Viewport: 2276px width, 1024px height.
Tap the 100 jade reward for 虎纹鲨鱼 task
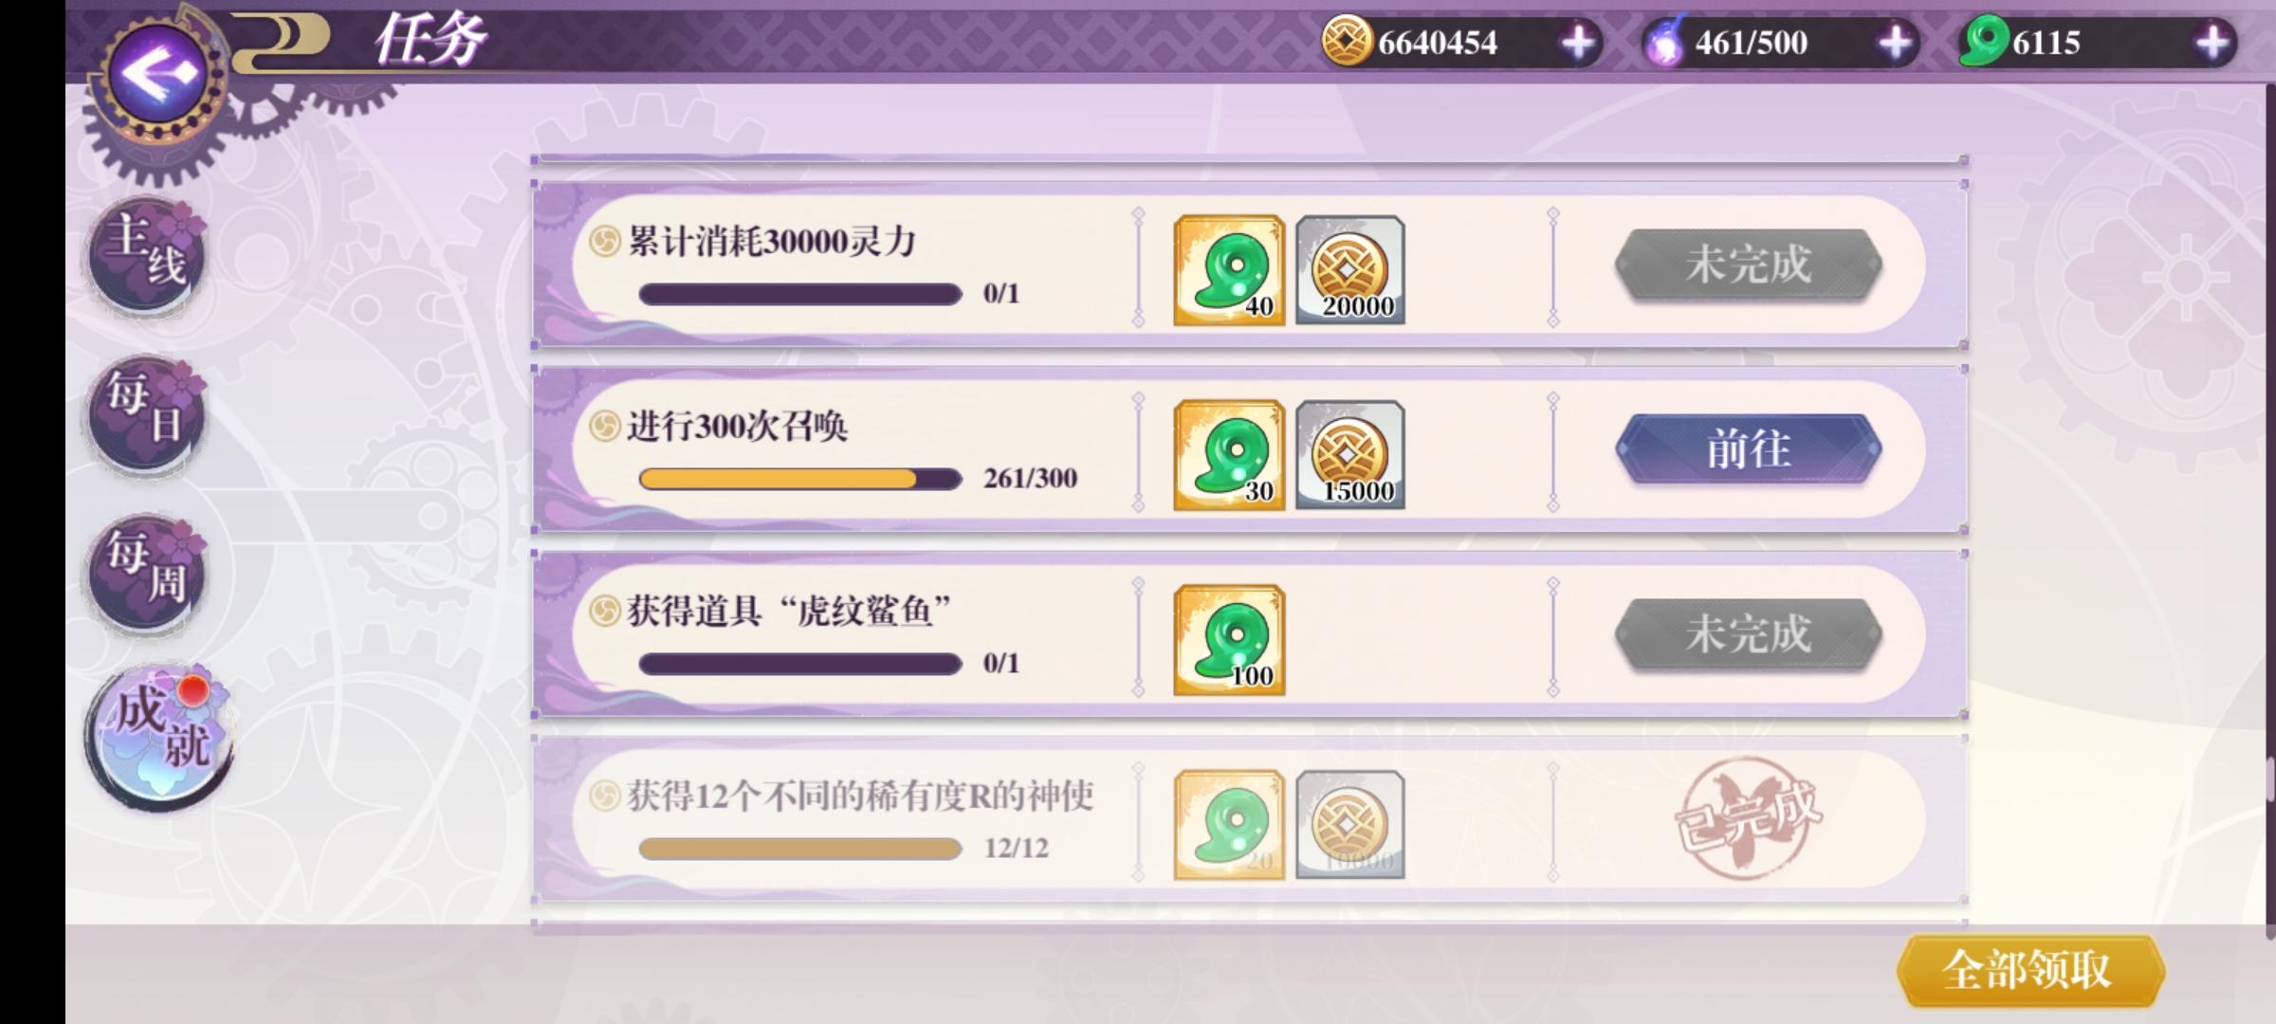[1229, 640]
